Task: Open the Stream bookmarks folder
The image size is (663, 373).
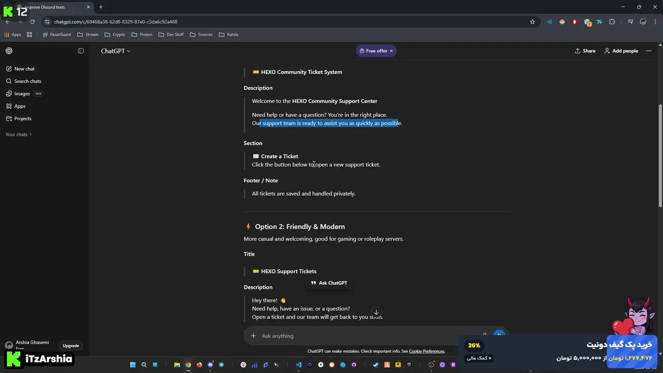Action: (x=88, y=35)
